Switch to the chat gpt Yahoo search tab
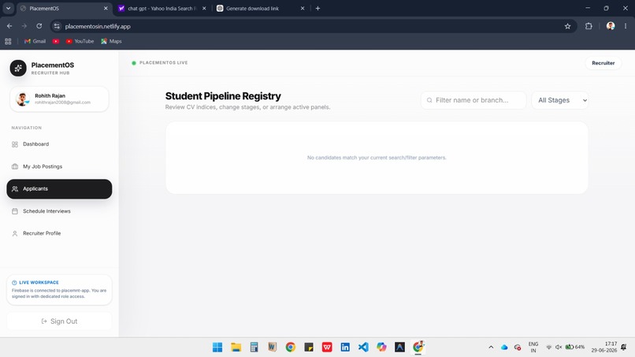 click(162, 8)
